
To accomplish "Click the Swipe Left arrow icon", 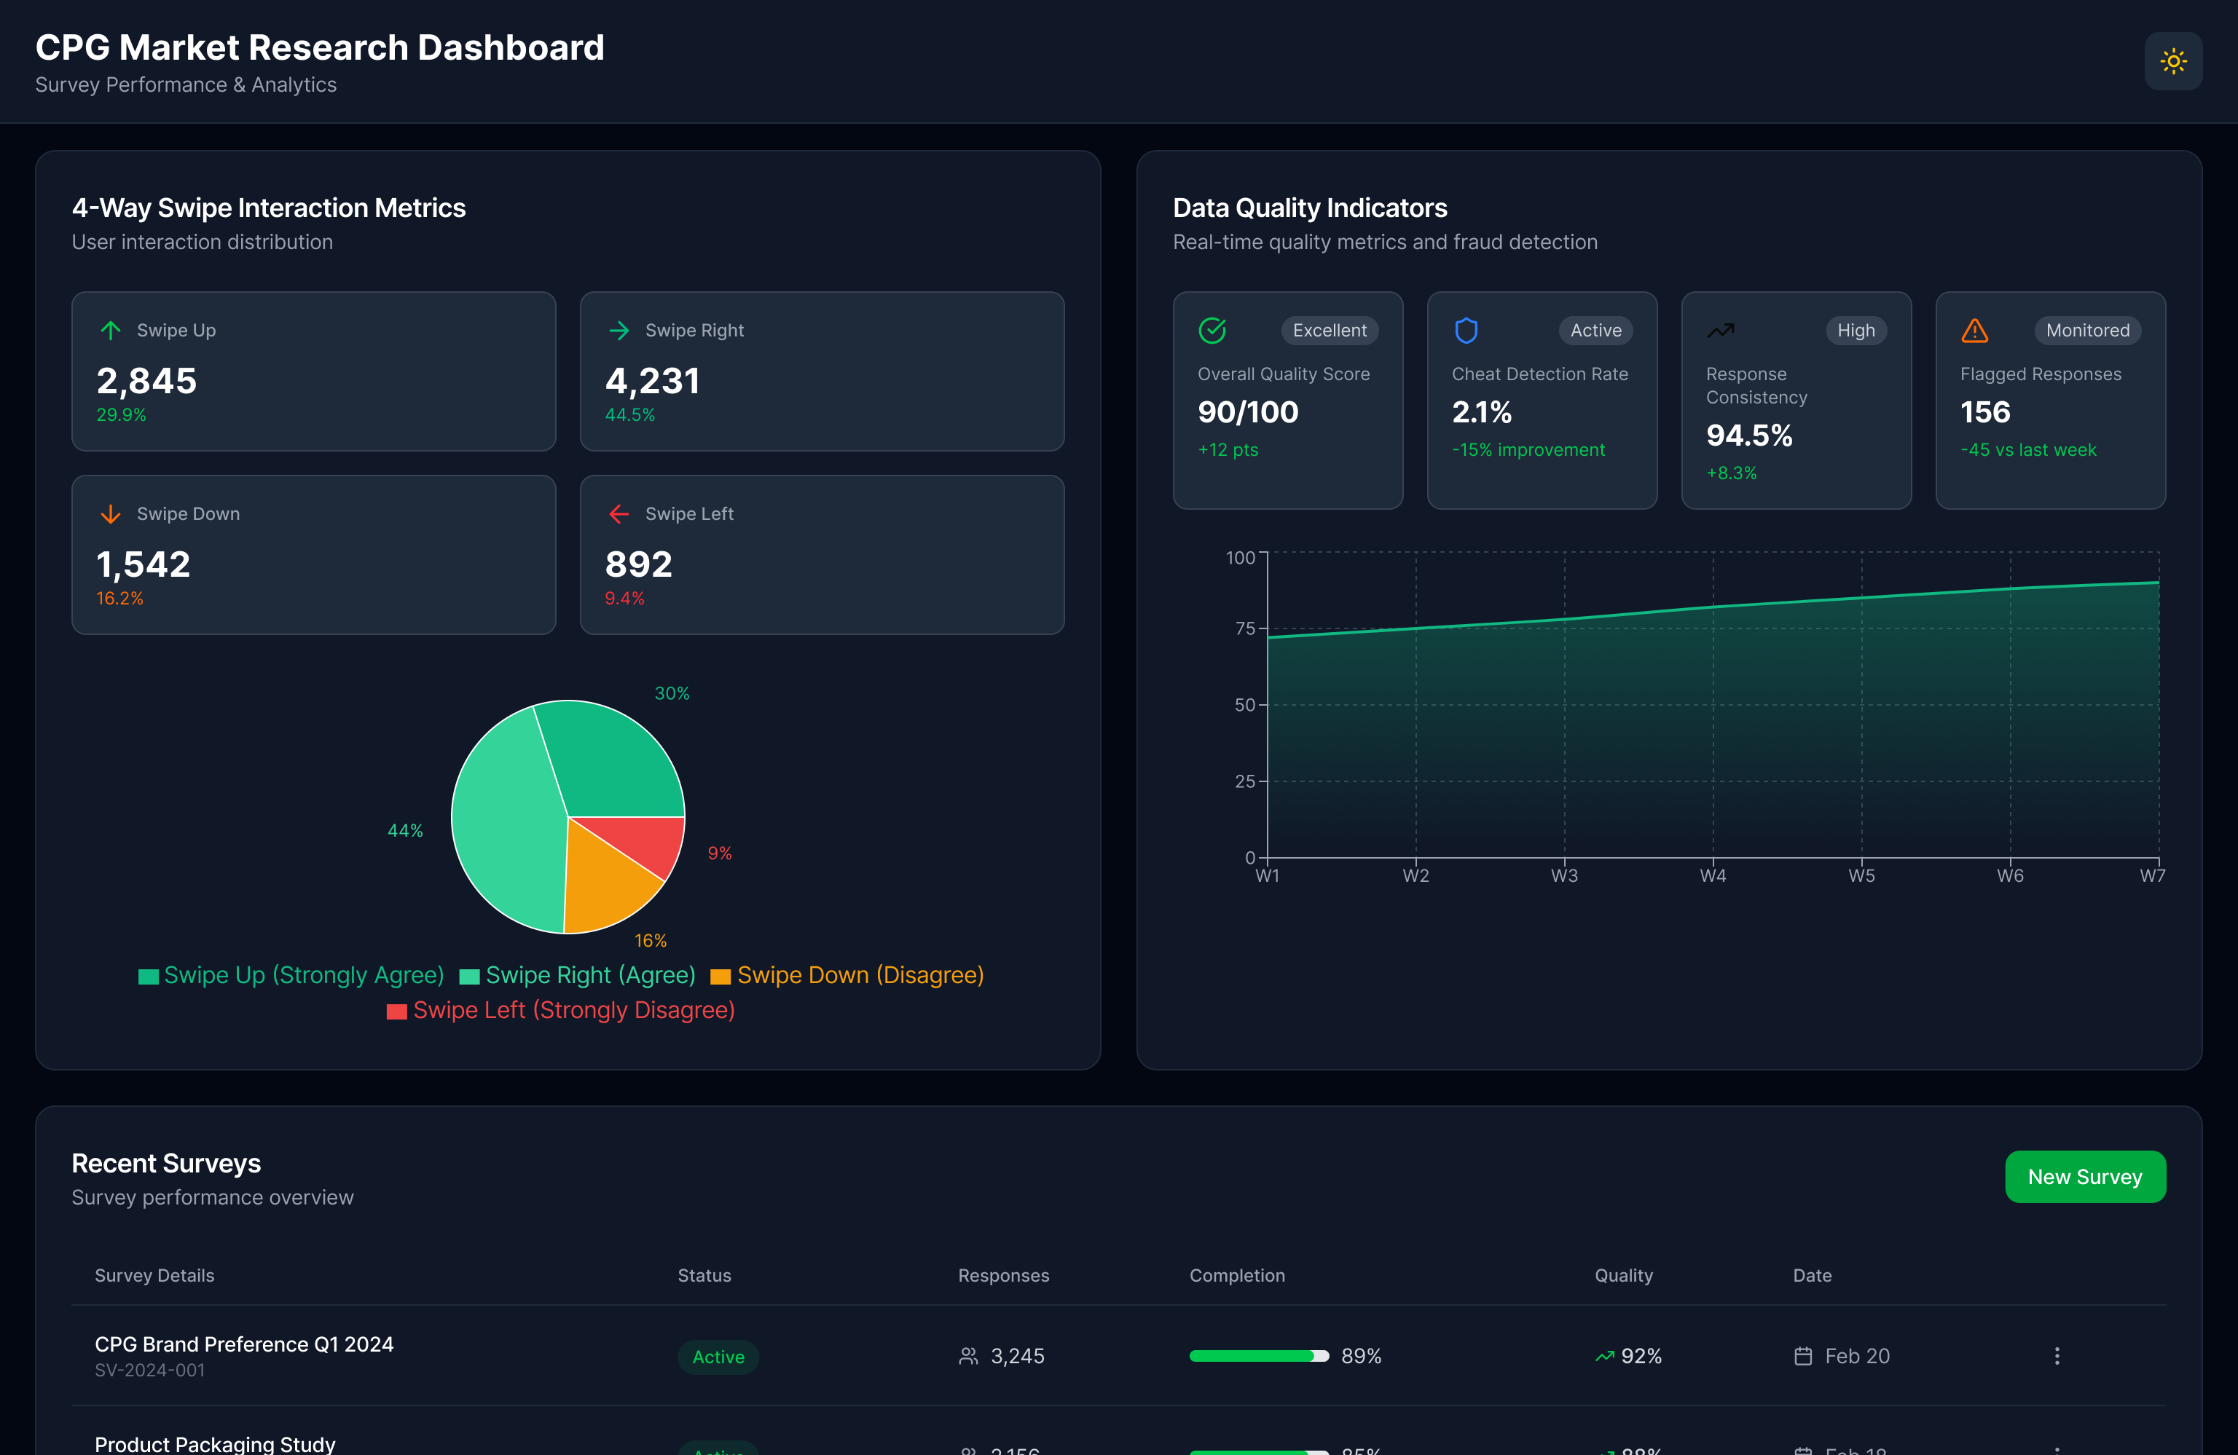I will 619,514.
